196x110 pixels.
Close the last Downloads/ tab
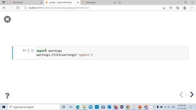point(115,2)
